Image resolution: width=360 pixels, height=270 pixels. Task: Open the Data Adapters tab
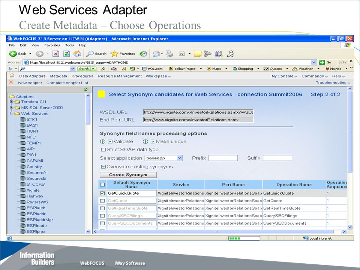click(32, 76)
